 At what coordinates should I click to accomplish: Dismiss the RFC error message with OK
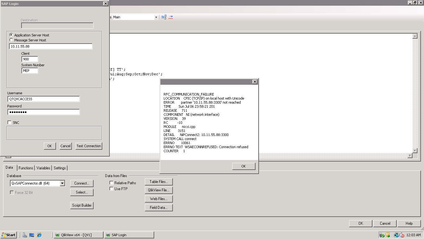(243, 166)
